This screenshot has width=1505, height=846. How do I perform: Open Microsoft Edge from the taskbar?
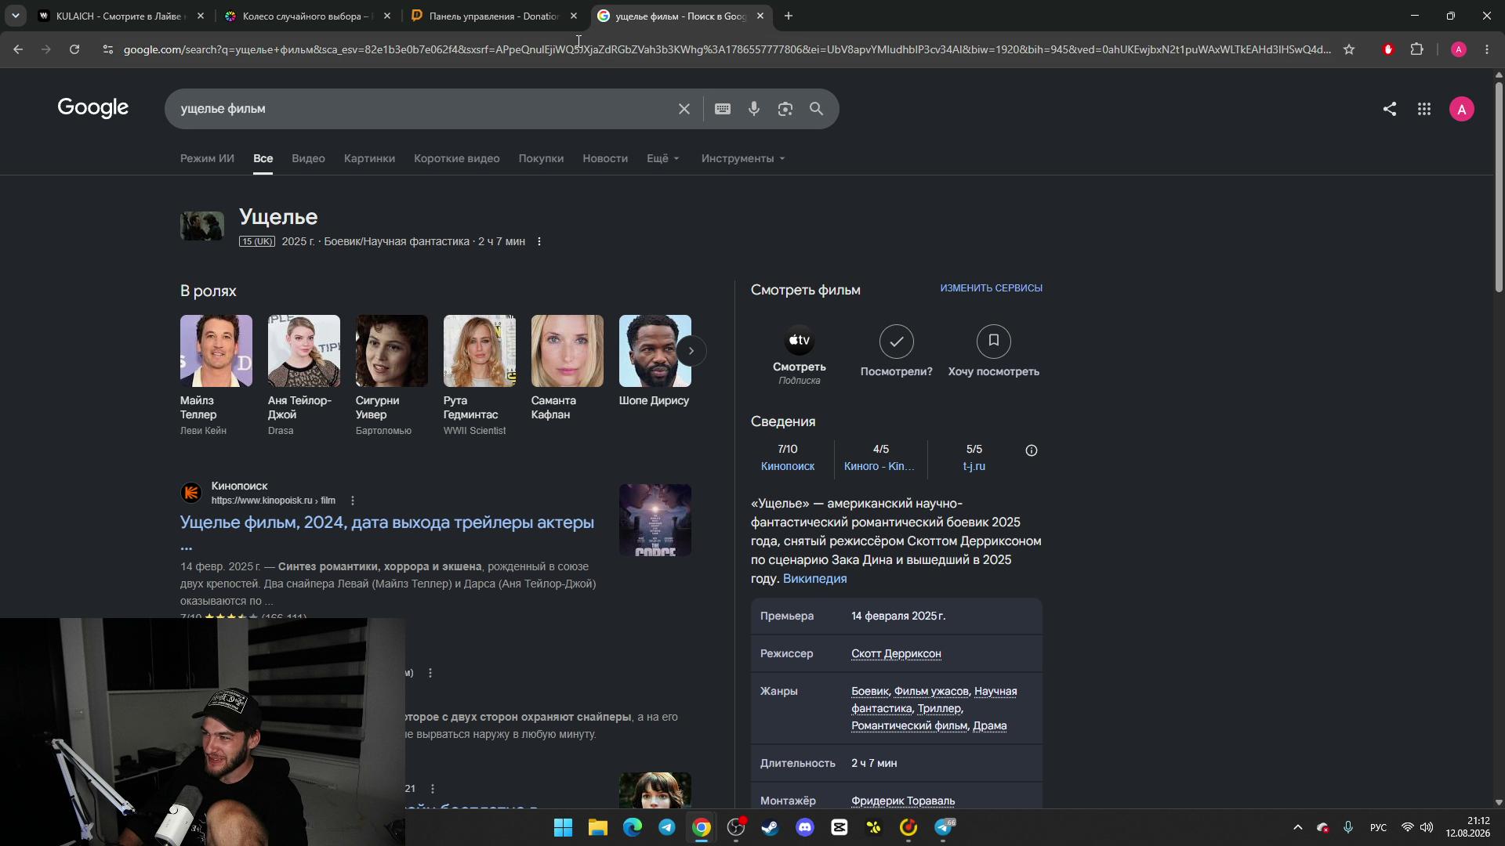(633, 827)
